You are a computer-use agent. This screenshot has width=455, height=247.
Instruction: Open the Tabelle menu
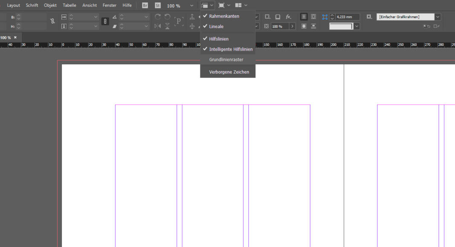(x=69, y=5)
